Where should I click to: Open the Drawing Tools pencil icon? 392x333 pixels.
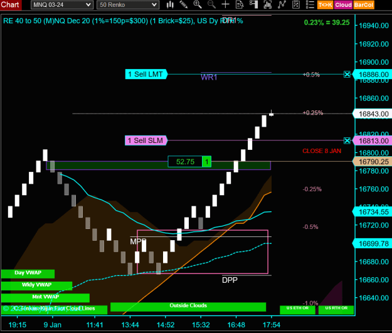click(184, 4)
